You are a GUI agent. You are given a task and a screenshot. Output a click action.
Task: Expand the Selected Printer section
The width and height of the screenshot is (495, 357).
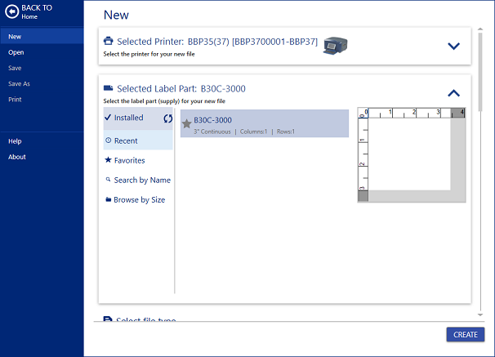[x=454, y=46]
